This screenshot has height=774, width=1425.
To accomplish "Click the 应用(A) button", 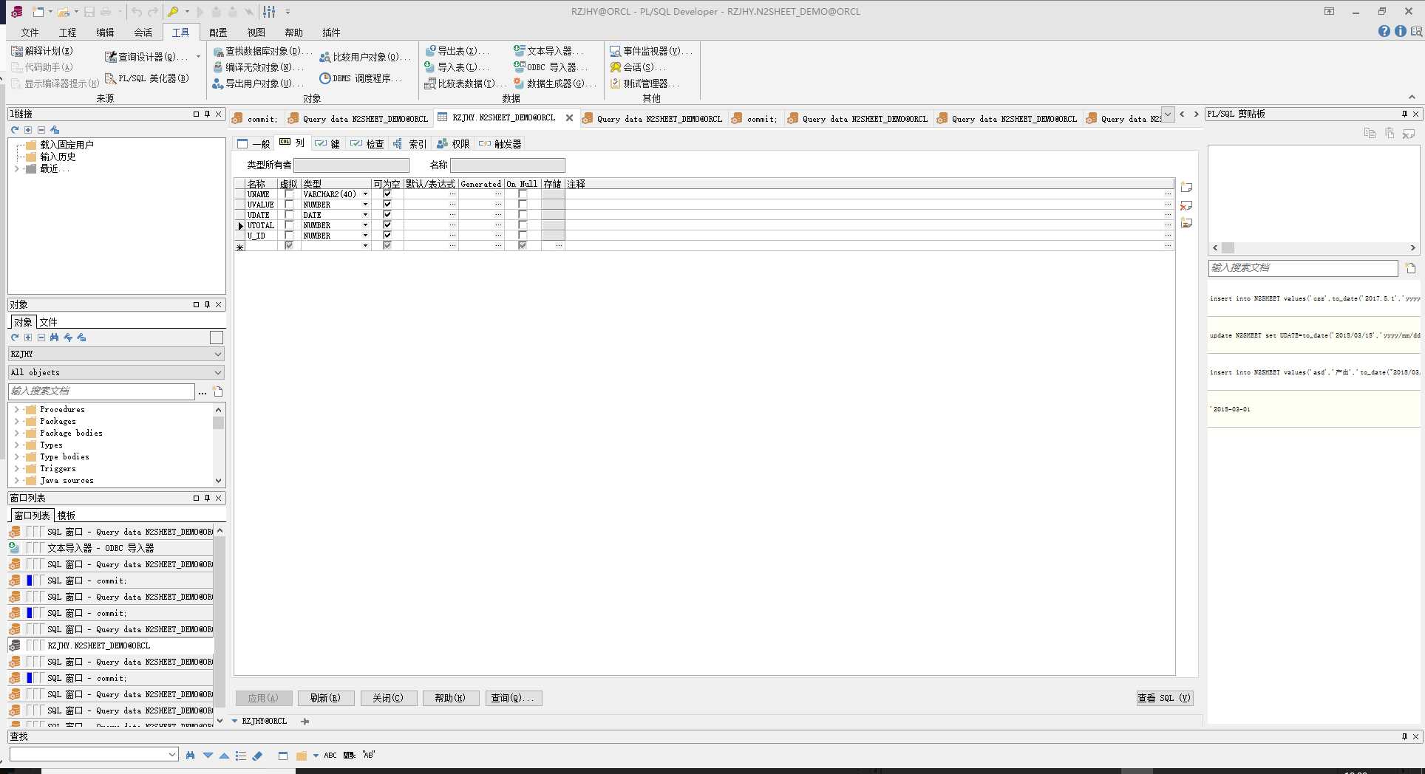I will tap(263, 698).
